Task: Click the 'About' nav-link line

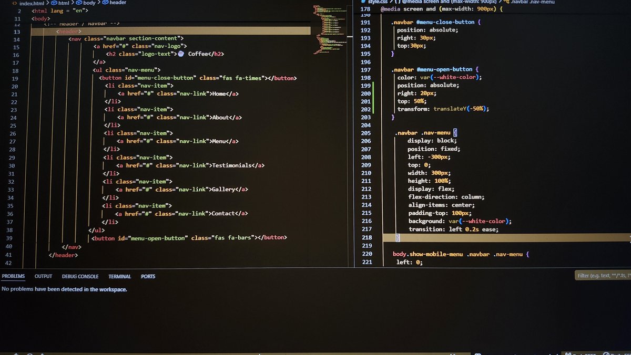Action: point(179,117)
